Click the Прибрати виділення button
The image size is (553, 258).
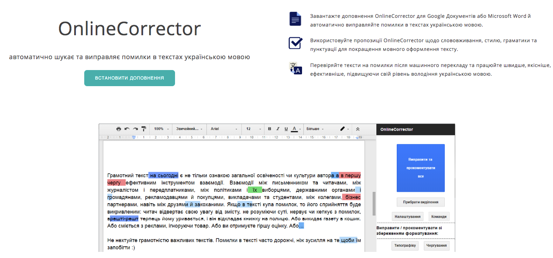click(420, 202)
